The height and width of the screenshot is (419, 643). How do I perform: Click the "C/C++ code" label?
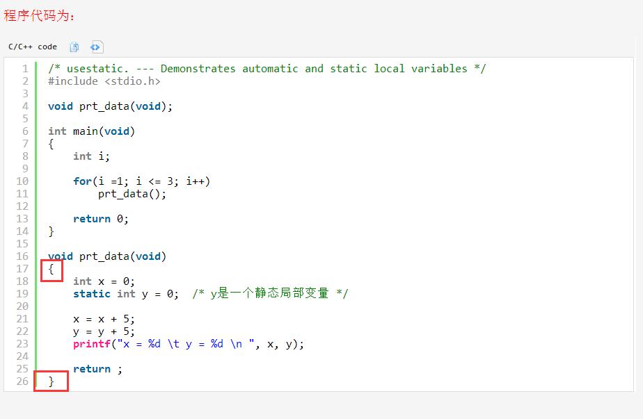click(33, 47)
